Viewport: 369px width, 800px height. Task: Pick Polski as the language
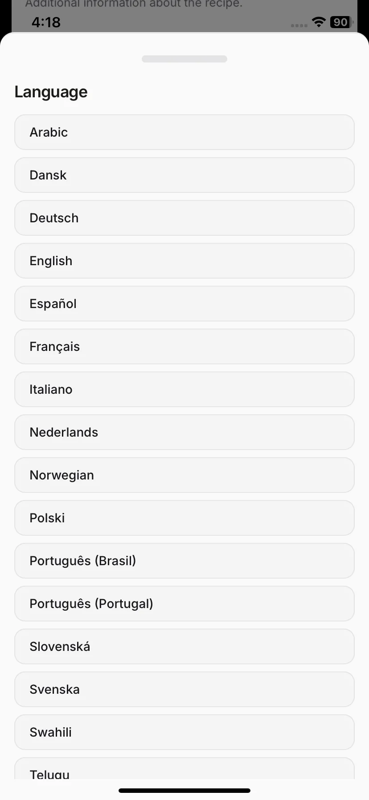(184, 518)
